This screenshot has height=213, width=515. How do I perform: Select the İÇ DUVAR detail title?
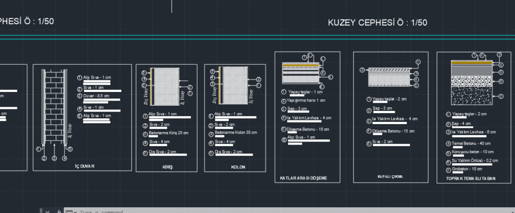click(x=85, y=166)
